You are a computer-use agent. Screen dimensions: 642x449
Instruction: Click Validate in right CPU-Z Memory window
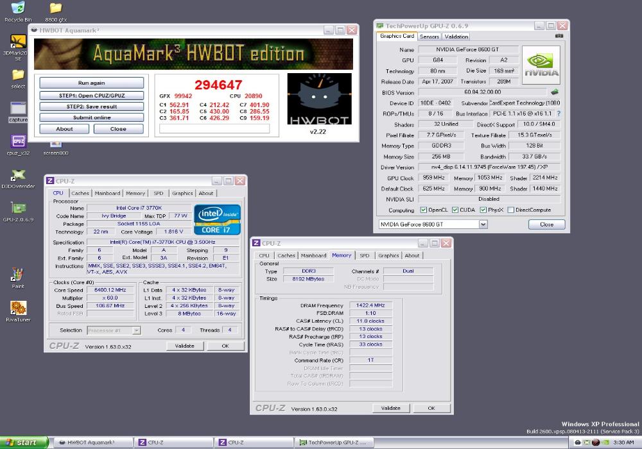point(390,408)
